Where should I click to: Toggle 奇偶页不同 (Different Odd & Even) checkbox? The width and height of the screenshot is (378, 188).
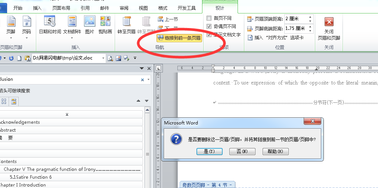click(209, 26)
